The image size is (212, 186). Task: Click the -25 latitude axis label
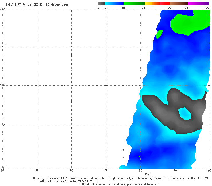point(3,46)
